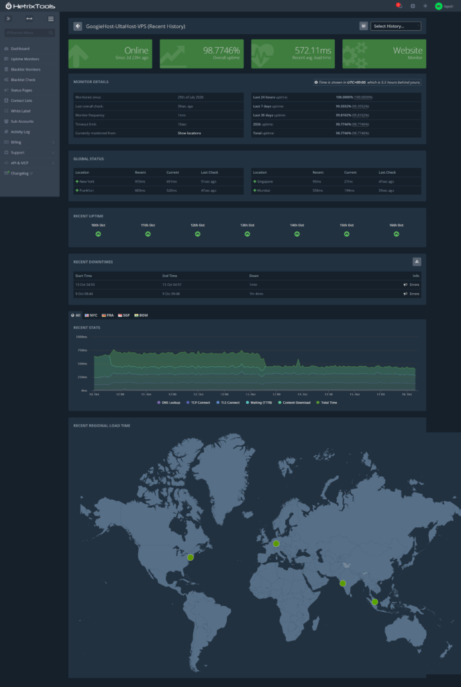Open White Label in the sidebar

(30, 111)
